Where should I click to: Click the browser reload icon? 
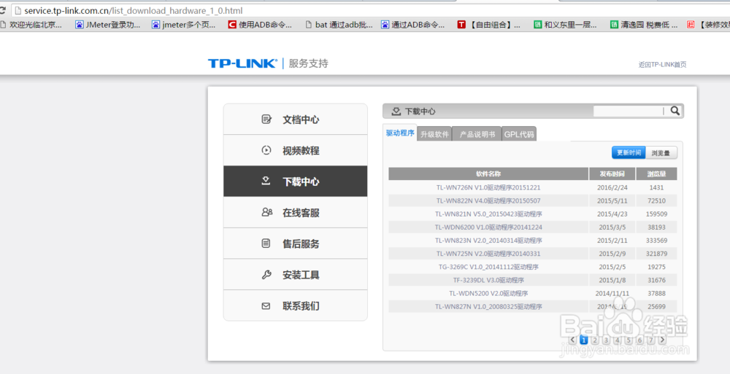point(2,10)
